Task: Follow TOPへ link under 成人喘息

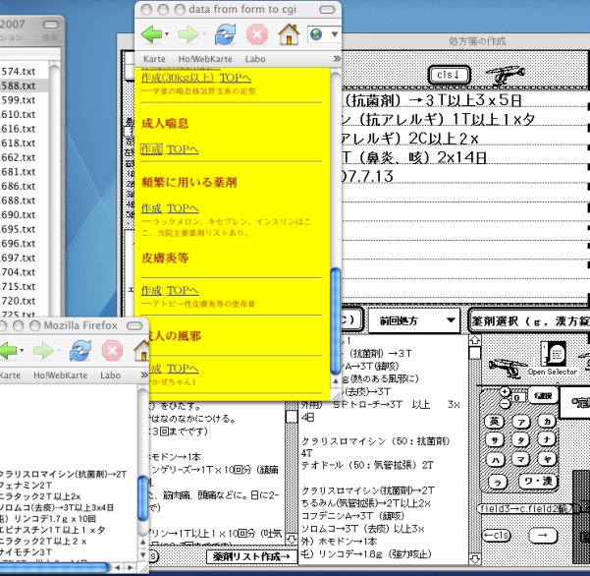Action: (x=183, y=149)
